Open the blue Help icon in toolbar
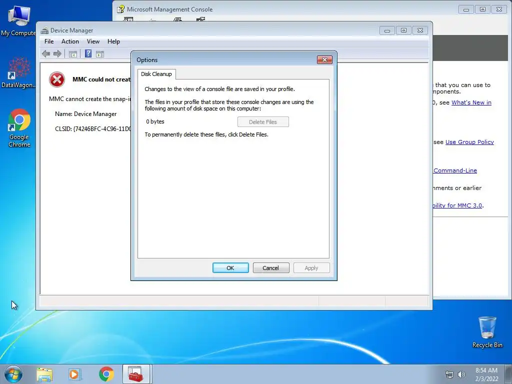This screenshot has height=384, width=512. (x=88, y=53)
